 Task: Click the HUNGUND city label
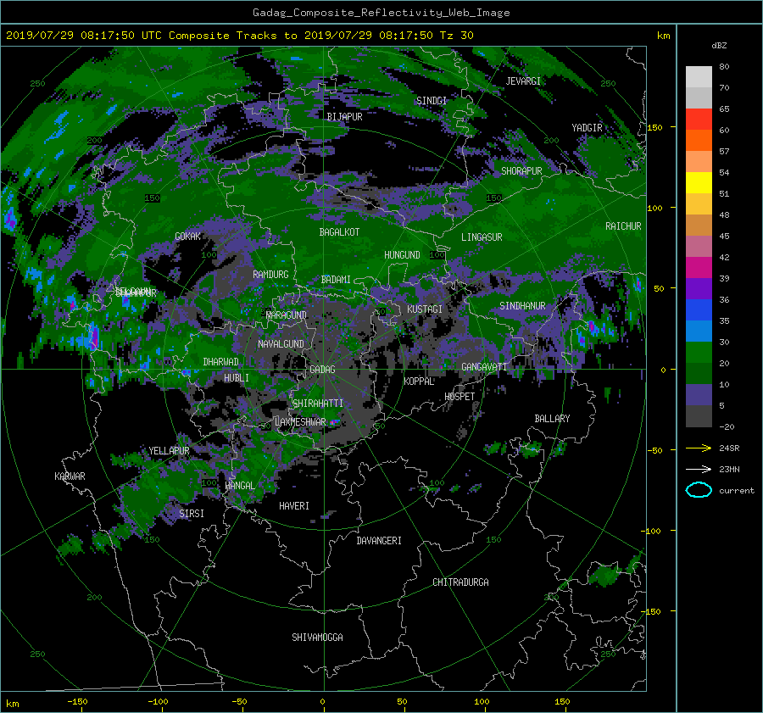402,255
